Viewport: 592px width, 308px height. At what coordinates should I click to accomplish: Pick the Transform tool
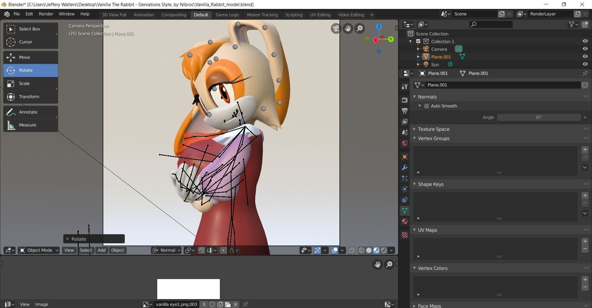click(x=31, y=97)
